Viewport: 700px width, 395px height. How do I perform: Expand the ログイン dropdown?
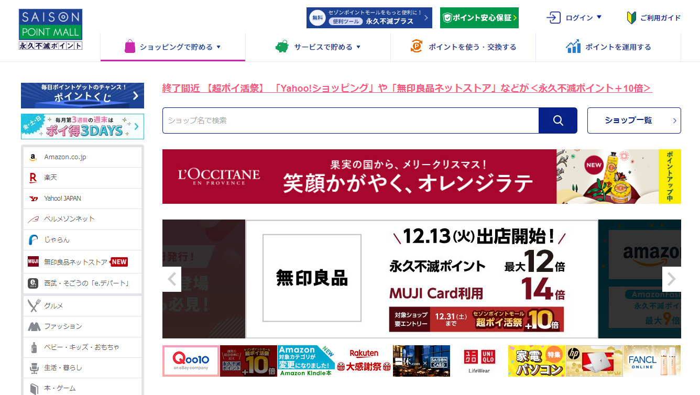(x=574, y=18)
